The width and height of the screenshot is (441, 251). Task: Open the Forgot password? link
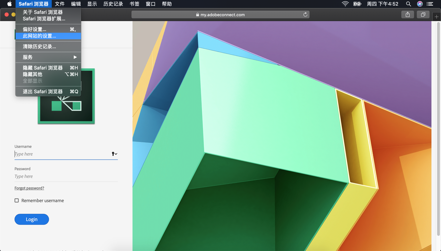click(x=29, y=188)
